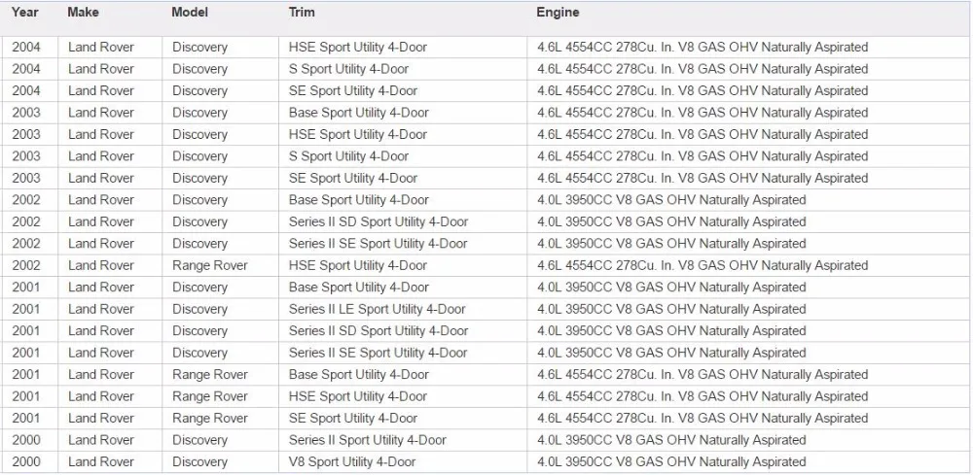This screenshot has width=973, height=475.
Task: Click 2001 Range Rover Base Sport Utility trim
Action: click(359, 375)
